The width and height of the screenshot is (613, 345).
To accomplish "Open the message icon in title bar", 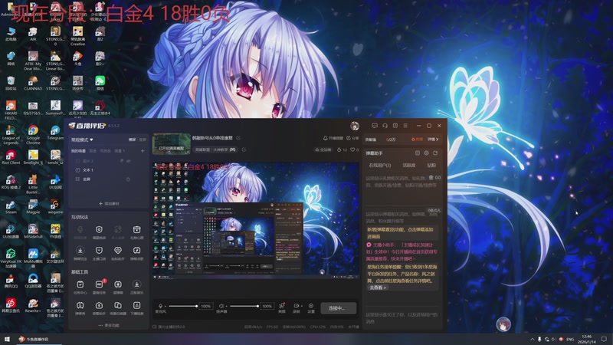I will 375,126.
